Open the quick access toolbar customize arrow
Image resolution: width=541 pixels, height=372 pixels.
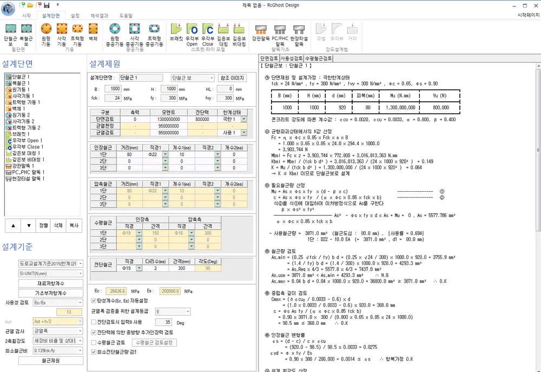(x=58, y=5)
